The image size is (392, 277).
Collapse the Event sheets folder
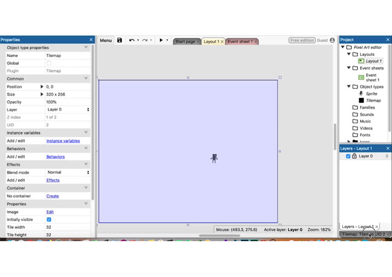[x=349, y=68]
